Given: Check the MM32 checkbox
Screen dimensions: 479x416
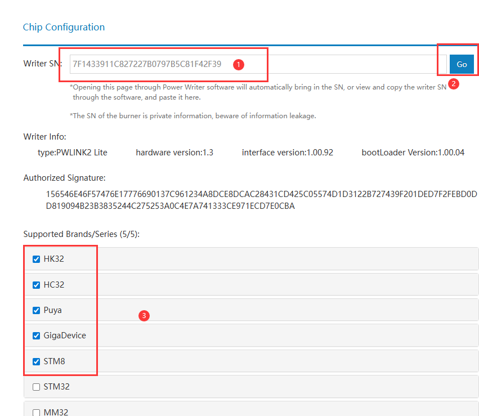Looking at the screenshot, I should 37,412.
